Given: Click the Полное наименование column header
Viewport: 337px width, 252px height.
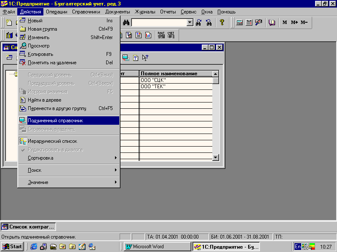Looking at the screenshot, I should (x=176, y=73).
